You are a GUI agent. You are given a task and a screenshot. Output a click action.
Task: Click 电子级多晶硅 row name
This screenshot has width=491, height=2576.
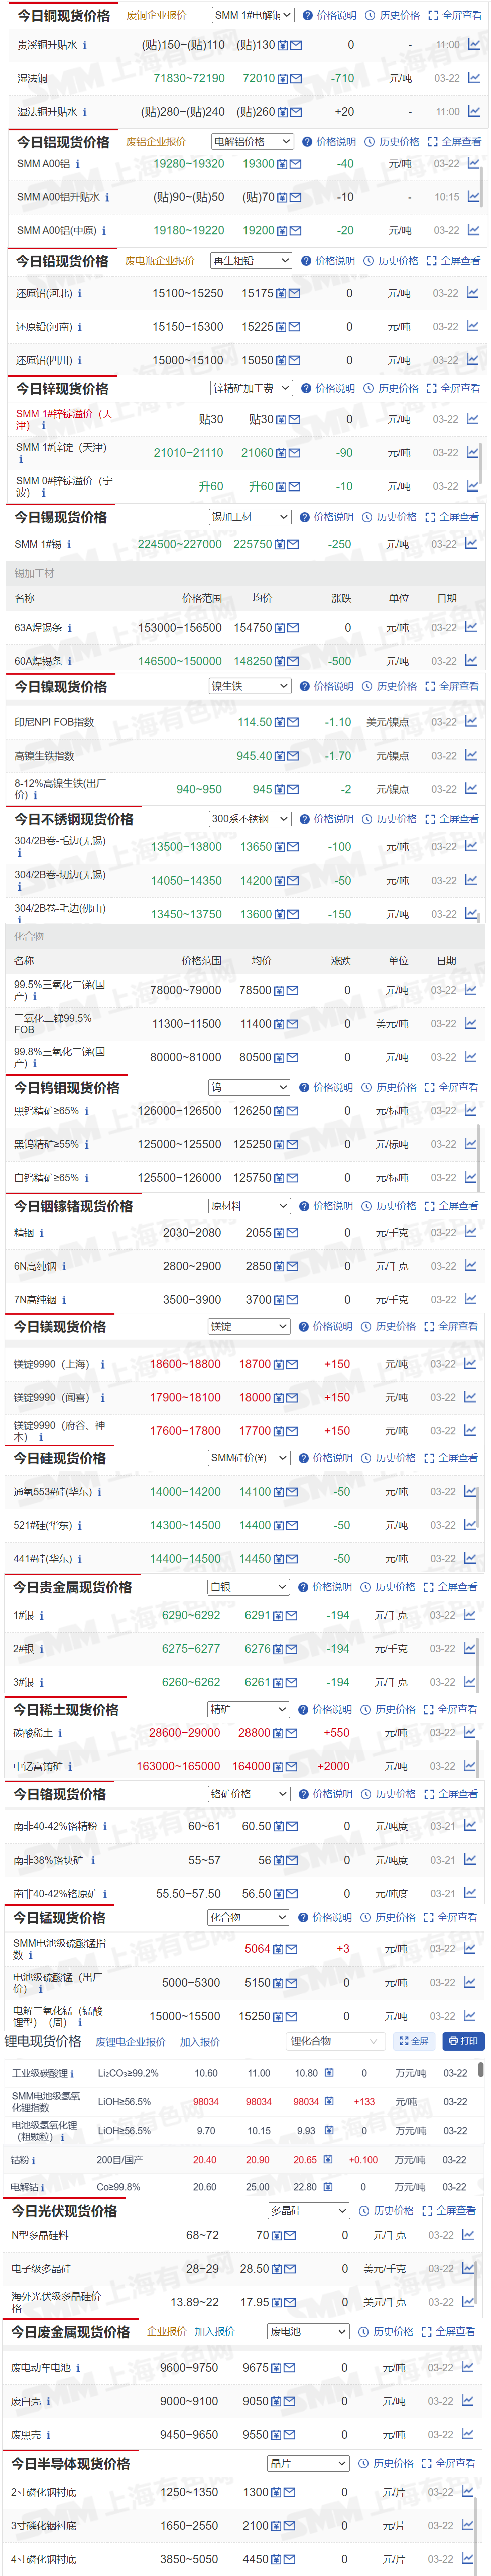point(41,2269)
